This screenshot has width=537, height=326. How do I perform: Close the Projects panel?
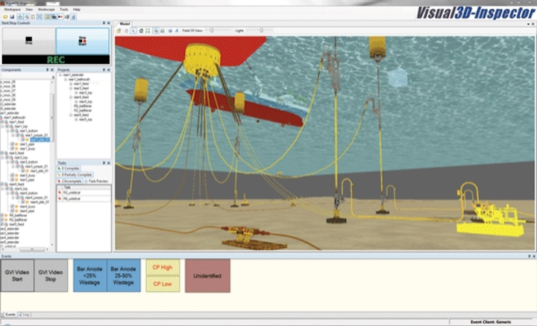click(x=109, y=70)
